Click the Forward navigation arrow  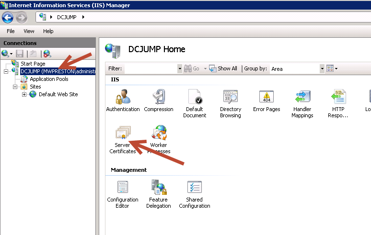tap(22, 18)
